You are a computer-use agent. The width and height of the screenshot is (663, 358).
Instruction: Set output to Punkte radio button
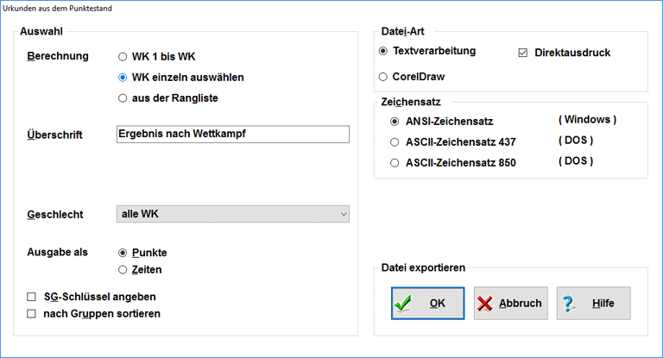(x=123, y=253)
